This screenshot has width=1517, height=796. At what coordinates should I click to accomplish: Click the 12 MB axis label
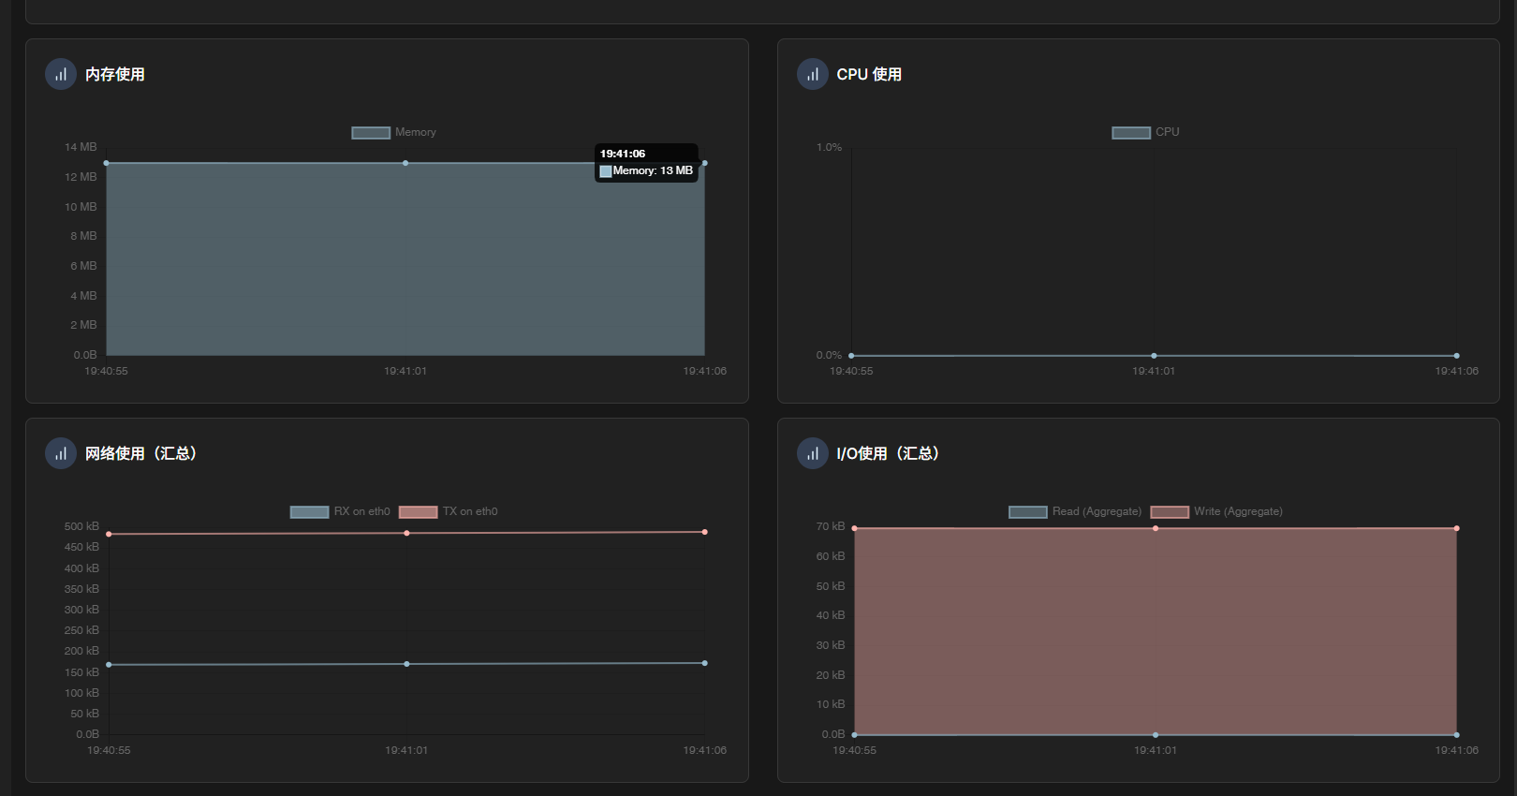[81, 177]
